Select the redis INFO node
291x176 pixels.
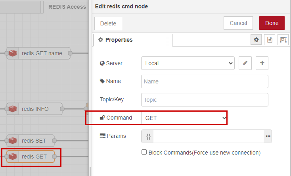pos(34,109)
